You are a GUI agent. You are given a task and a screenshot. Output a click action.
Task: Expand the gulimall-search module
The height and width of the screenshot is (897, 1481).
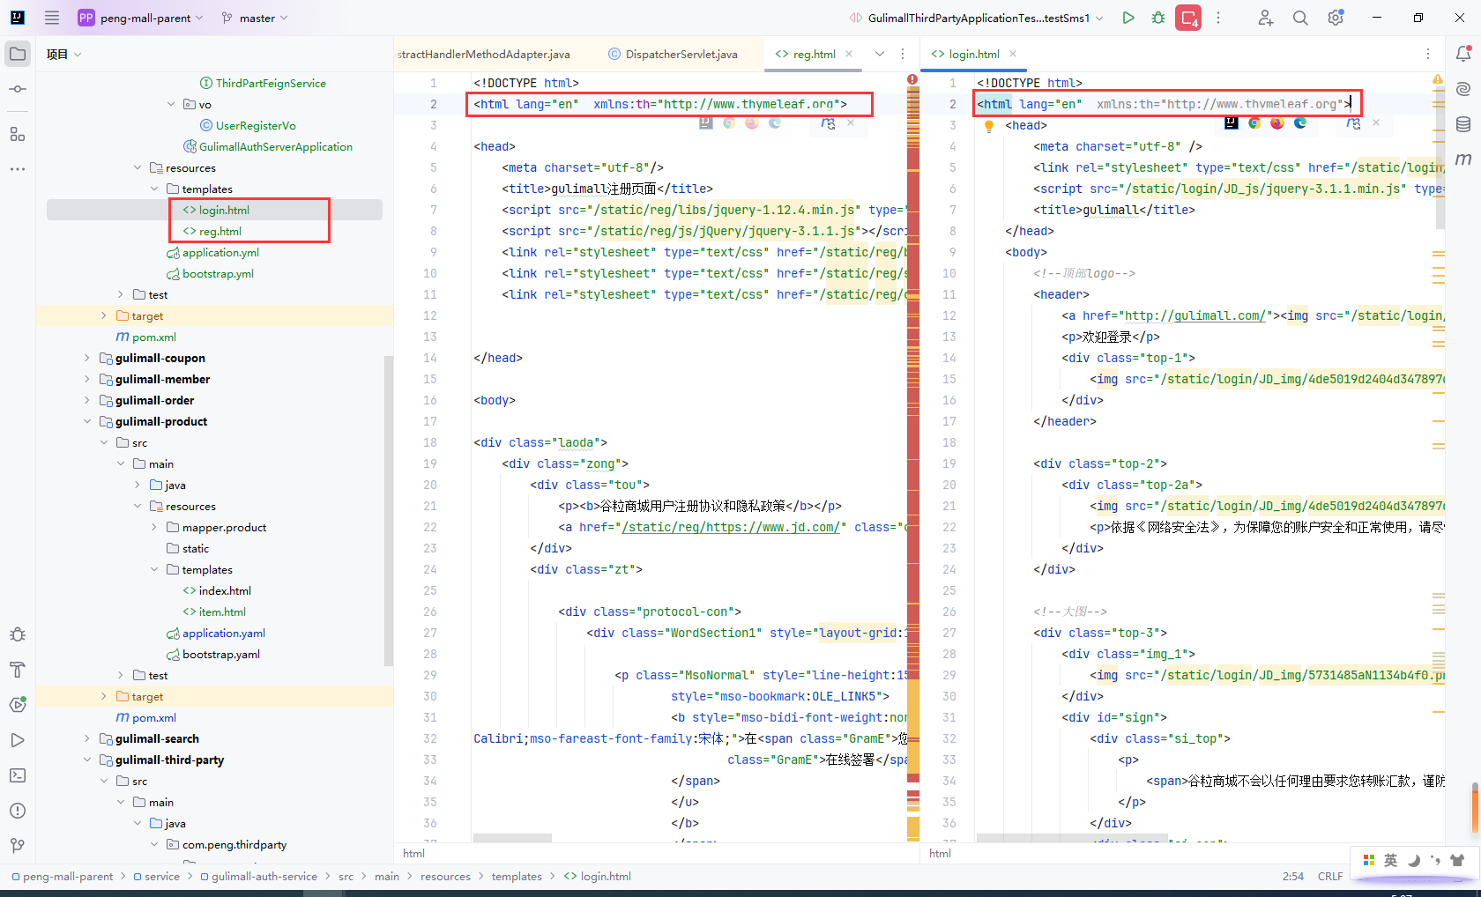coord(87,738)
